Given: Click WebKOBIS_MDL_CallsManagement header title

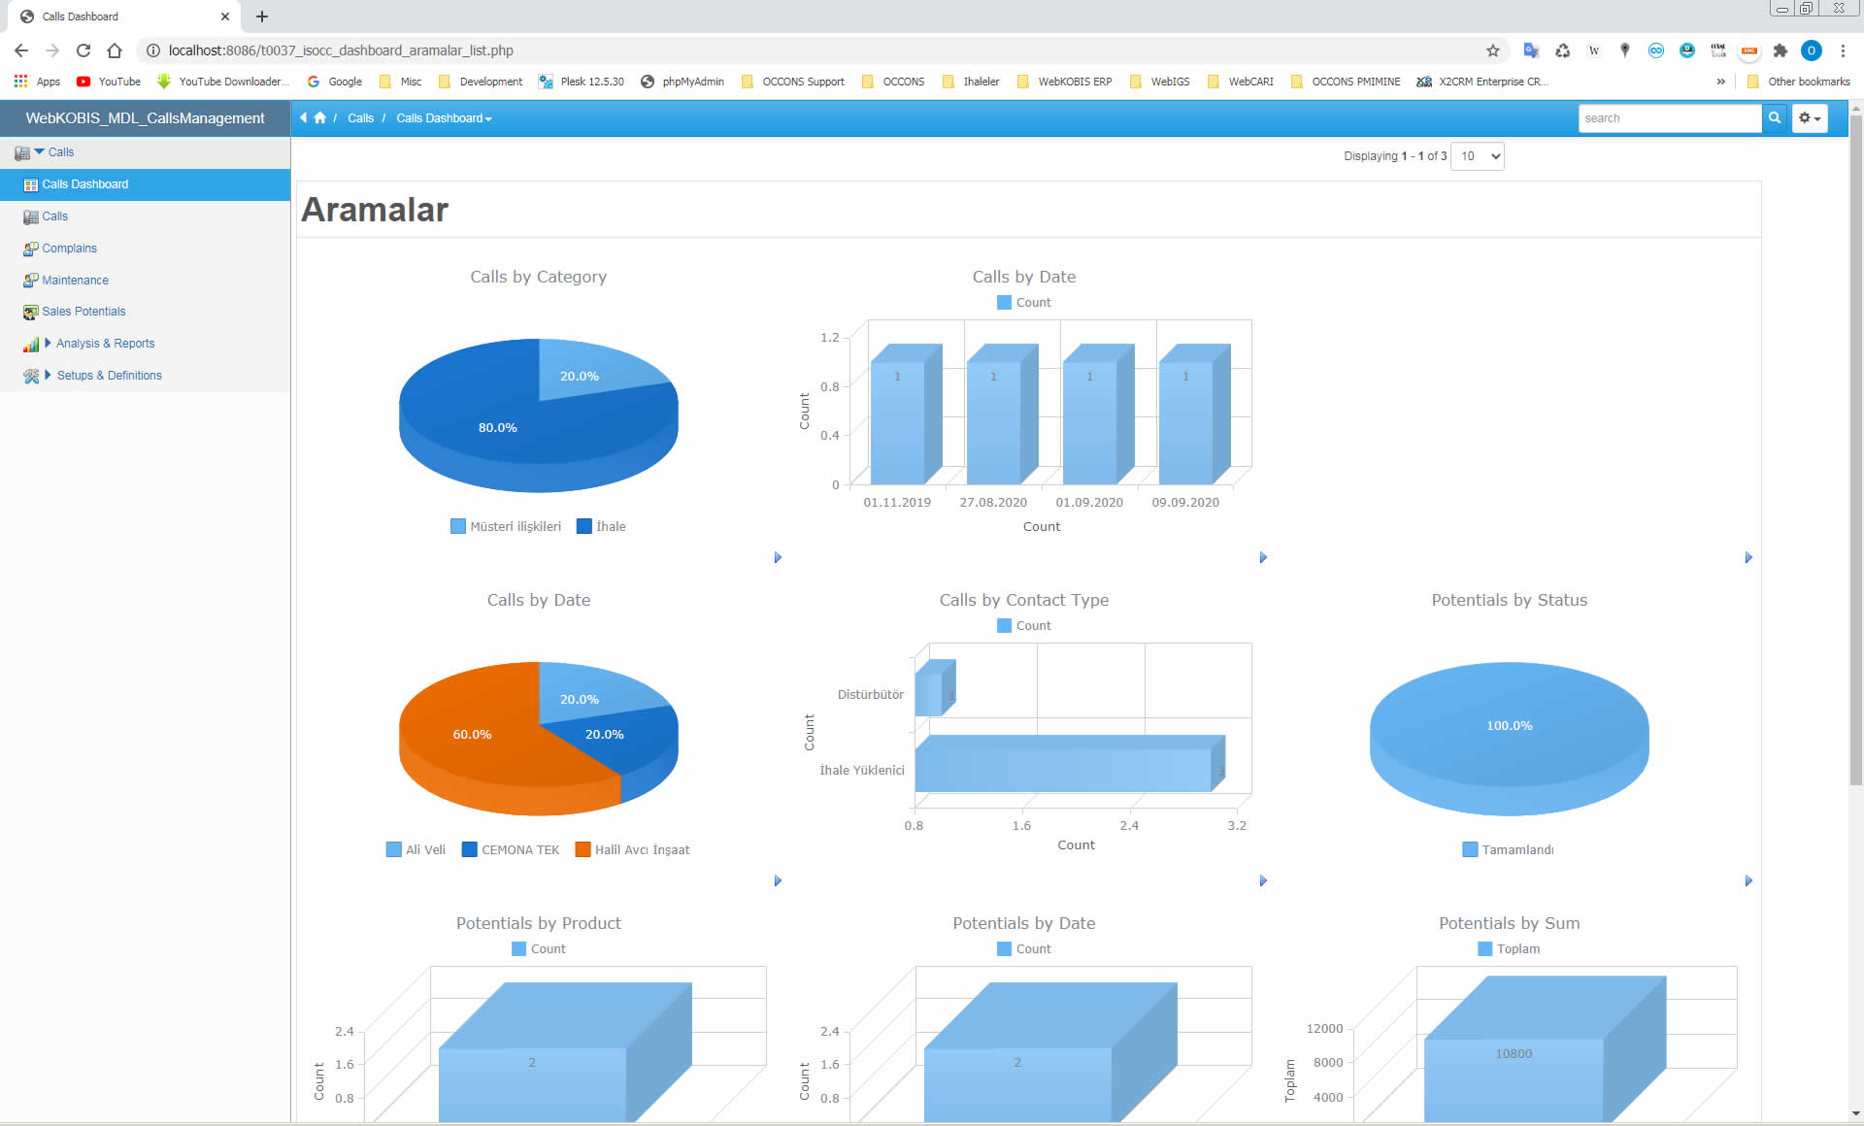Looking at the screenshot, I should (x=145, y=118).
